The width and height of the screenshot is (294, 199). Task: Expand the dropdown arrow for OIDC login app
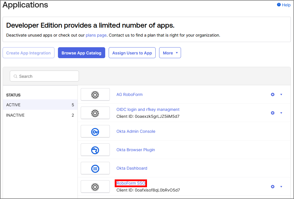point(281,113)
